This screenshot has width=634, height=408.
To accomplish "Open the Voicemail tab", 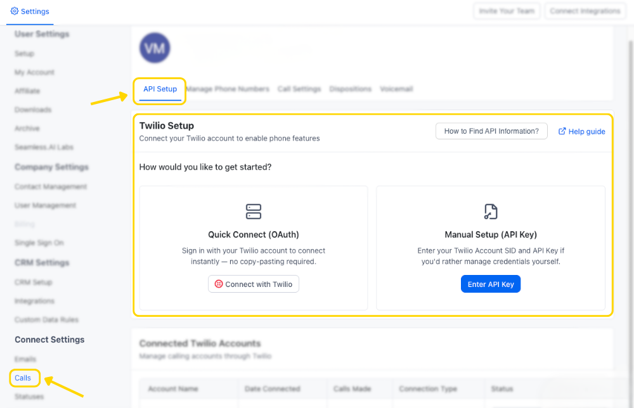I will coord(396,89).
